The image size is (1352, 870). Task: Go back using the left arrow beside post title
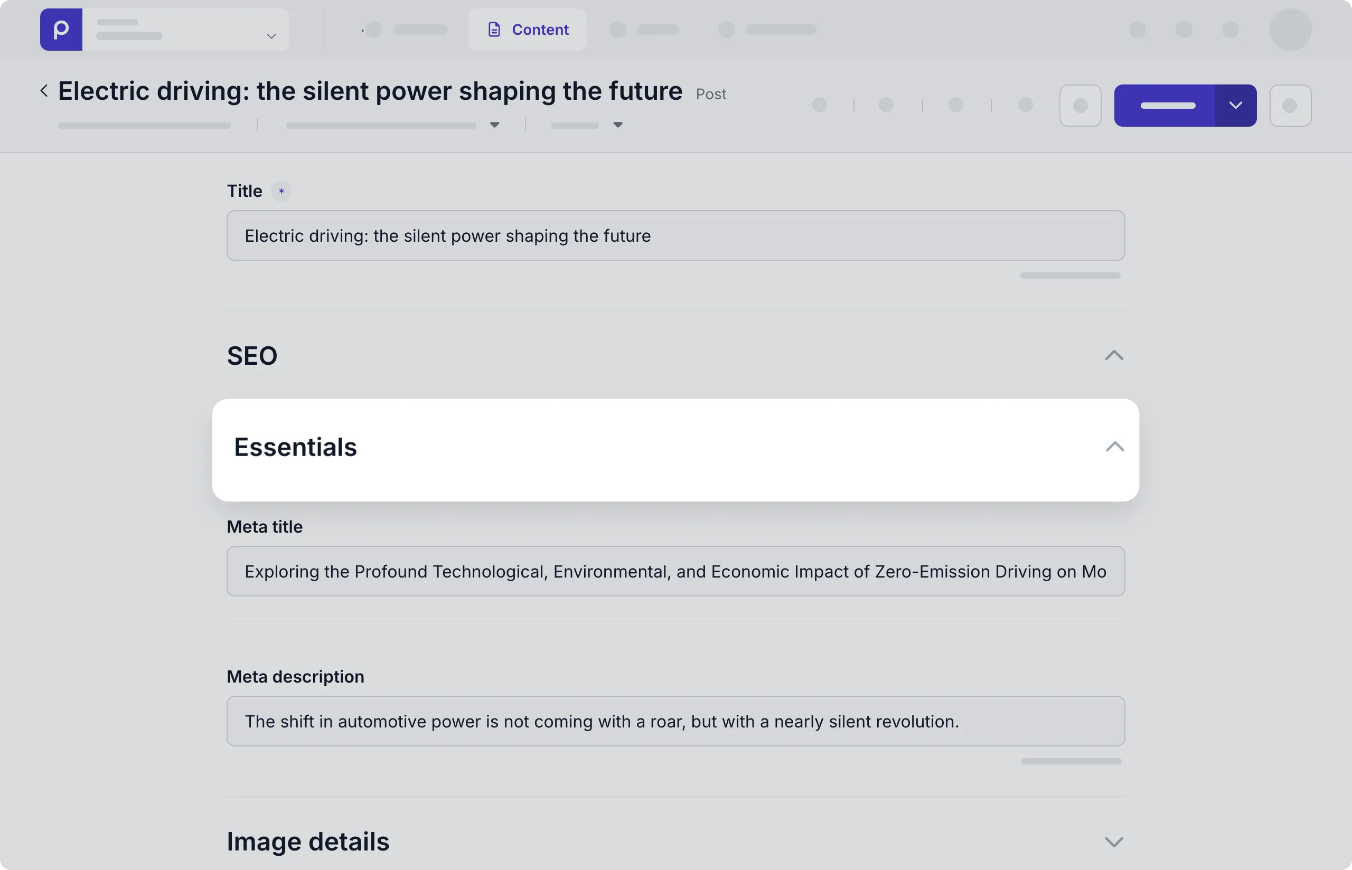44,90
